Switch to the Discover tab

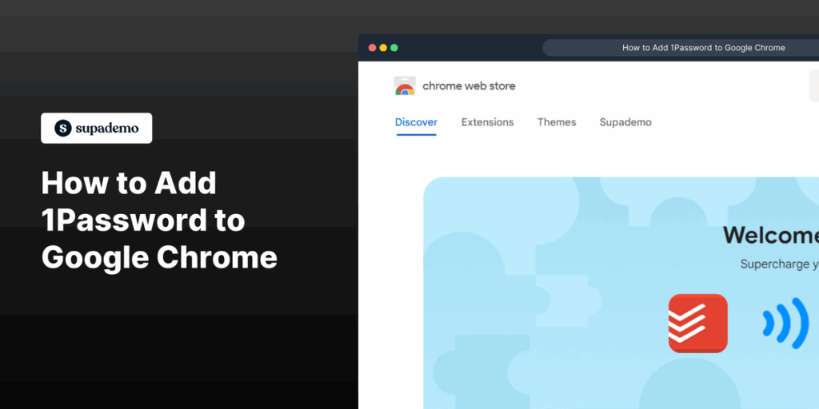pyautogui.click(x=416, y=122)
